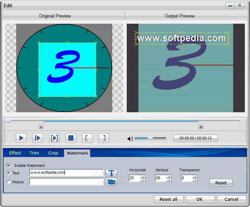Select the Picture watermark radio button
The image size is (250, 207).
click(x=9, y=182)
